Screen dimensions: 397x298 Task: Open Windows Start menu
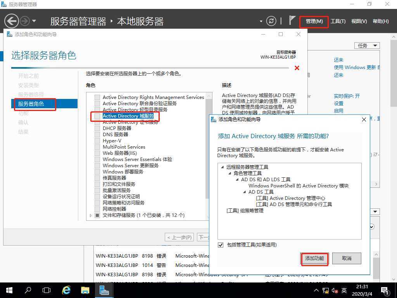coord(9,290)
